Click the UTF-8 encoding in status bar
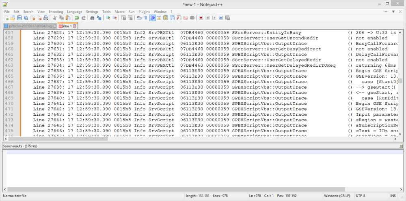The height and width of the screenshot is (201, 406). coord(361,196)
